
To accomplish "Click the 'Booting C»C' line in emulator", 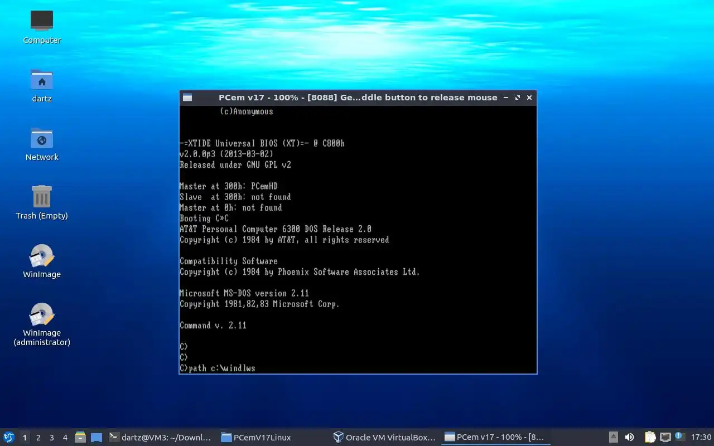I will click(x=204, y=218).
